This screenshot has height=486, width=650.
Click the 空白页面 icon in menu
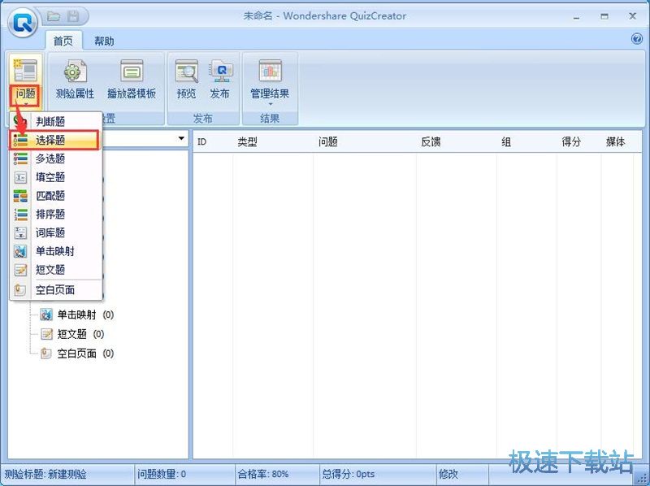[x=20, y=290]
